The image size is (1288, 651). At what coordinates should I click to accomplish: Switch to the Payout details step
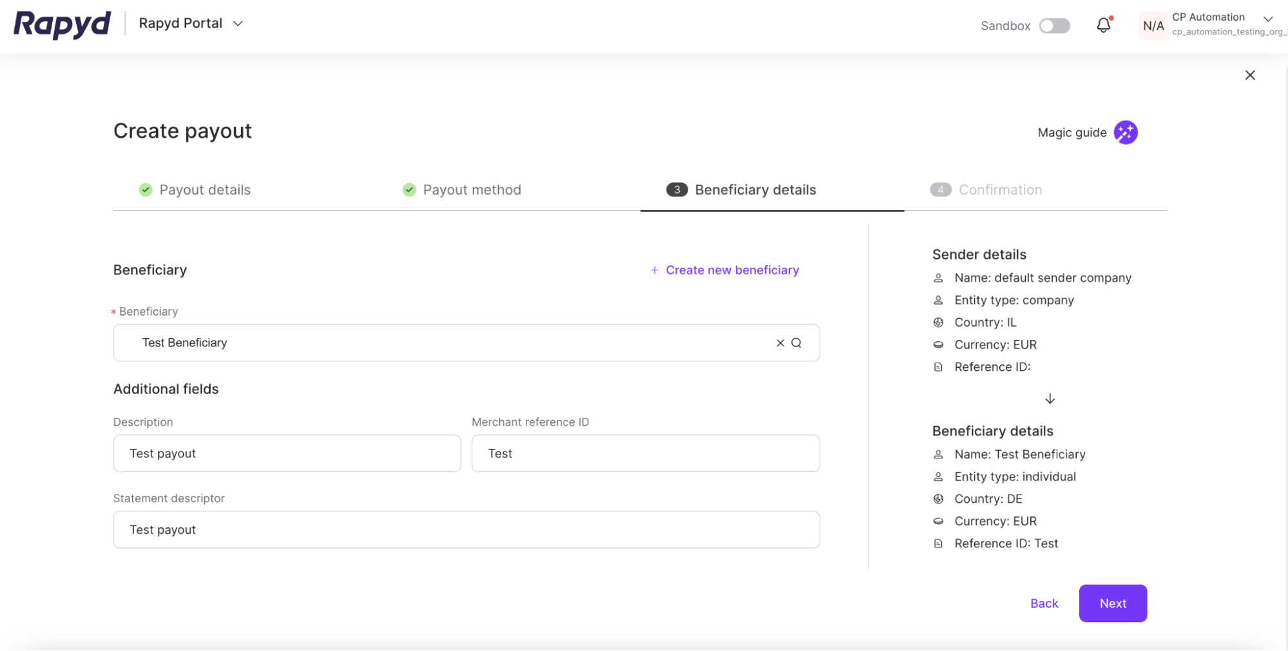click(x=205, y=189)
